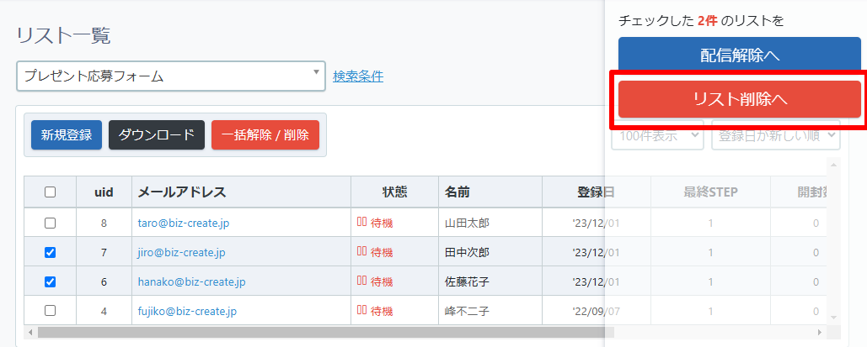The width and height of the screenshot is (867, 347).
Task: Open the 登録日が新しい順 sort order dropdown
Action: point(775,134)
